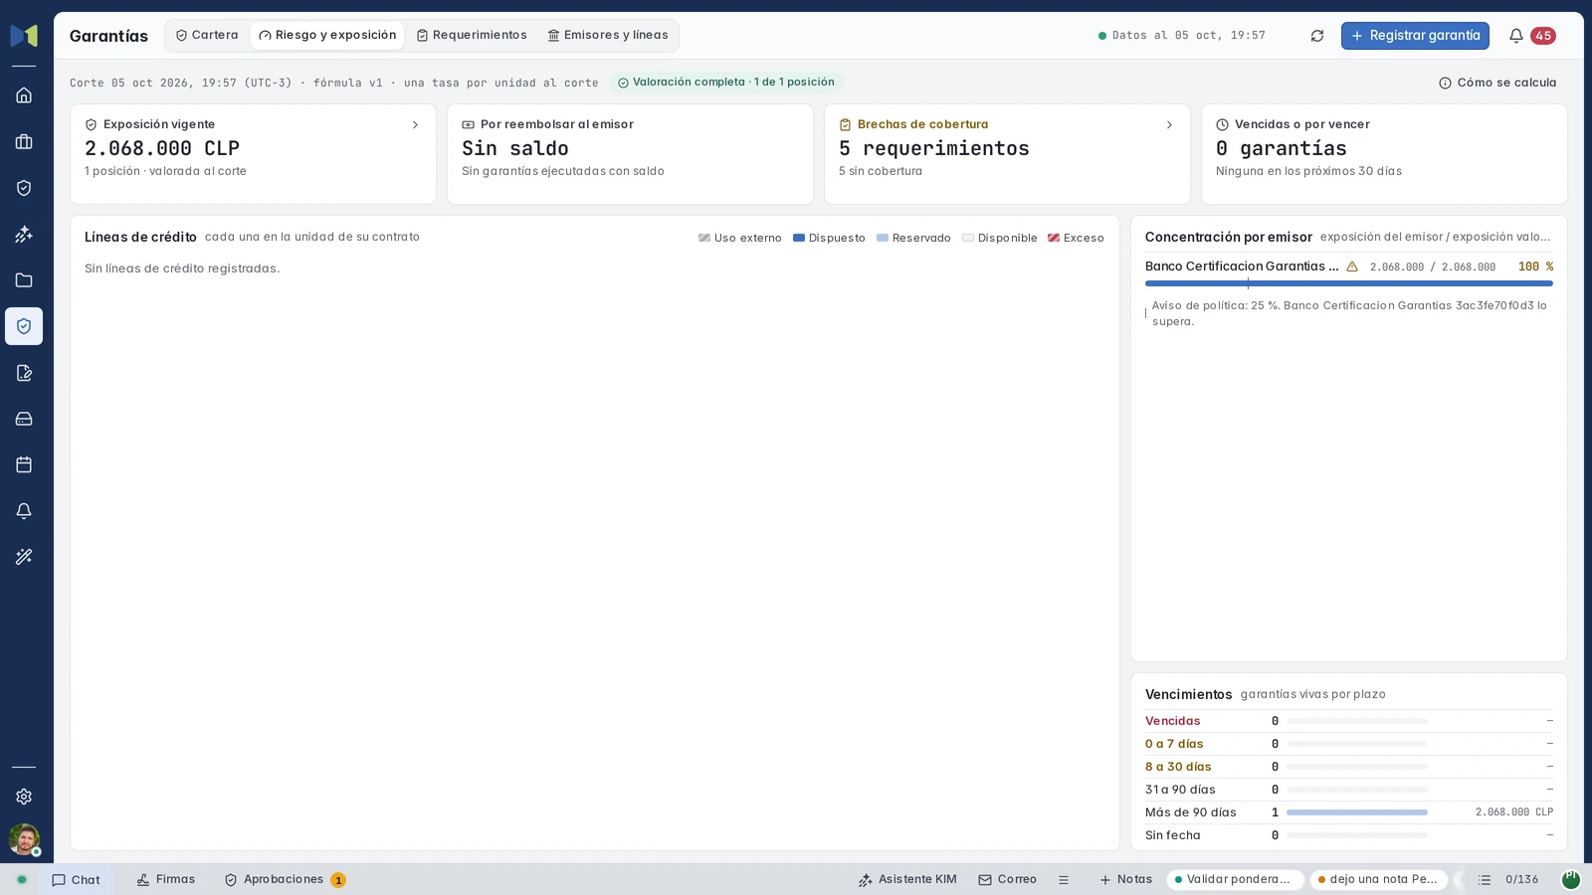Open the Requerimientos tab
1592x895 pixels.
472,35
